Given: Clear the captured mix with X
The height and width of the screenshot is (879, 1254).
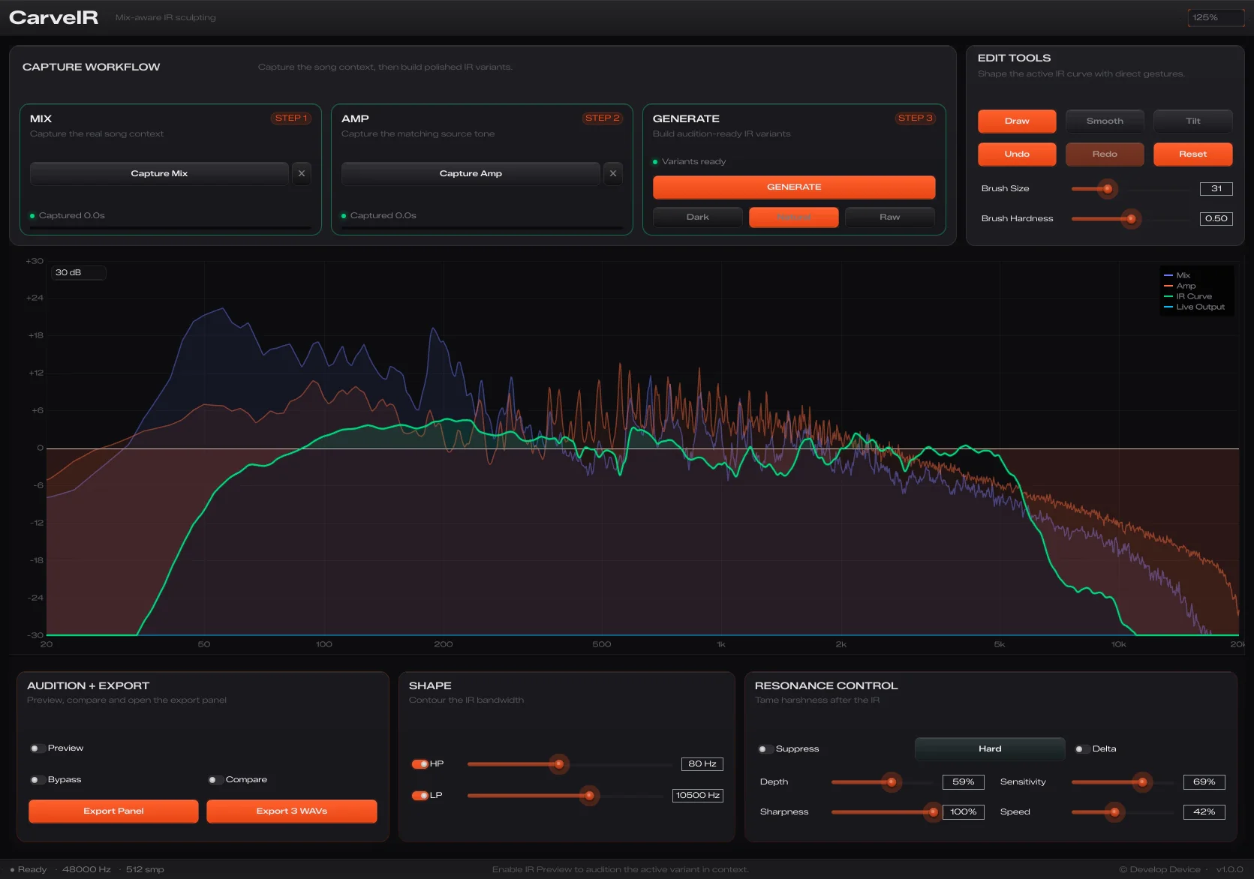Looking at the screenshot, I should pos(302,173).
